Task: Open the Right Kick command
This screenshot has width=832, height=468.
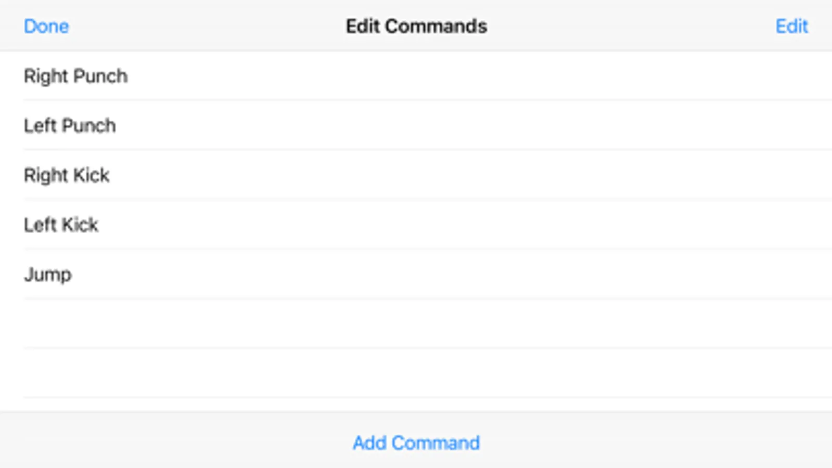Action: 67,175
